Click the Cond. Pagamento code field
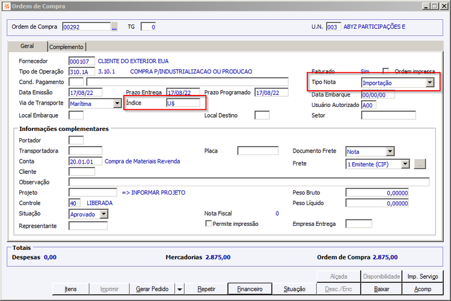 click(x=76, y=82)
